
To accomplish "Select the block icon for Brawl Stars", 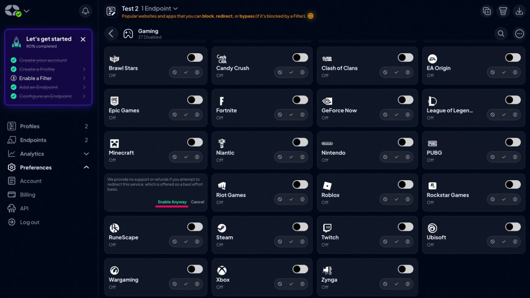I will click(175, 72).
